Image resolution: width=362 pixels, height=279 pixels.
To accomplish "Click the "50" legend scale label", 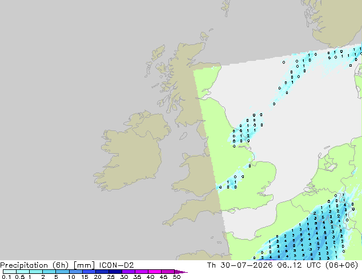I will pos(176,277).
